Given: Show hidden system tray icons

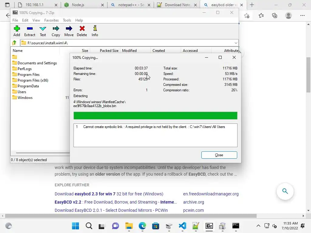Looking at the screenshot, I should coord(258,226).
